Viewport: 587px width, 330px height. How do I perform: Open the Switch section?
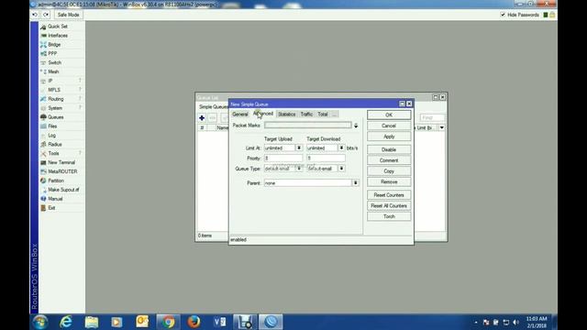(55, 62)
